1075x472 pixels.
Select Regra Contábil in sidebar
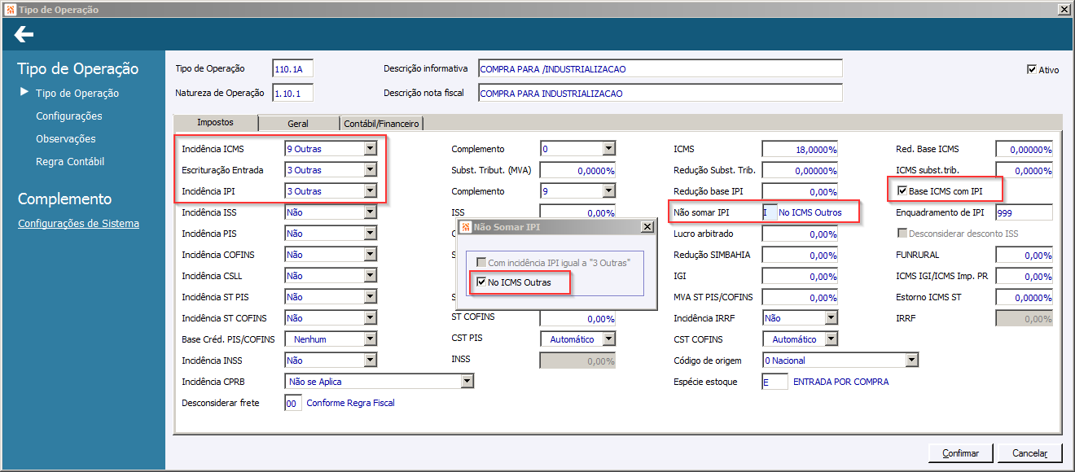(x=70, y=162)
